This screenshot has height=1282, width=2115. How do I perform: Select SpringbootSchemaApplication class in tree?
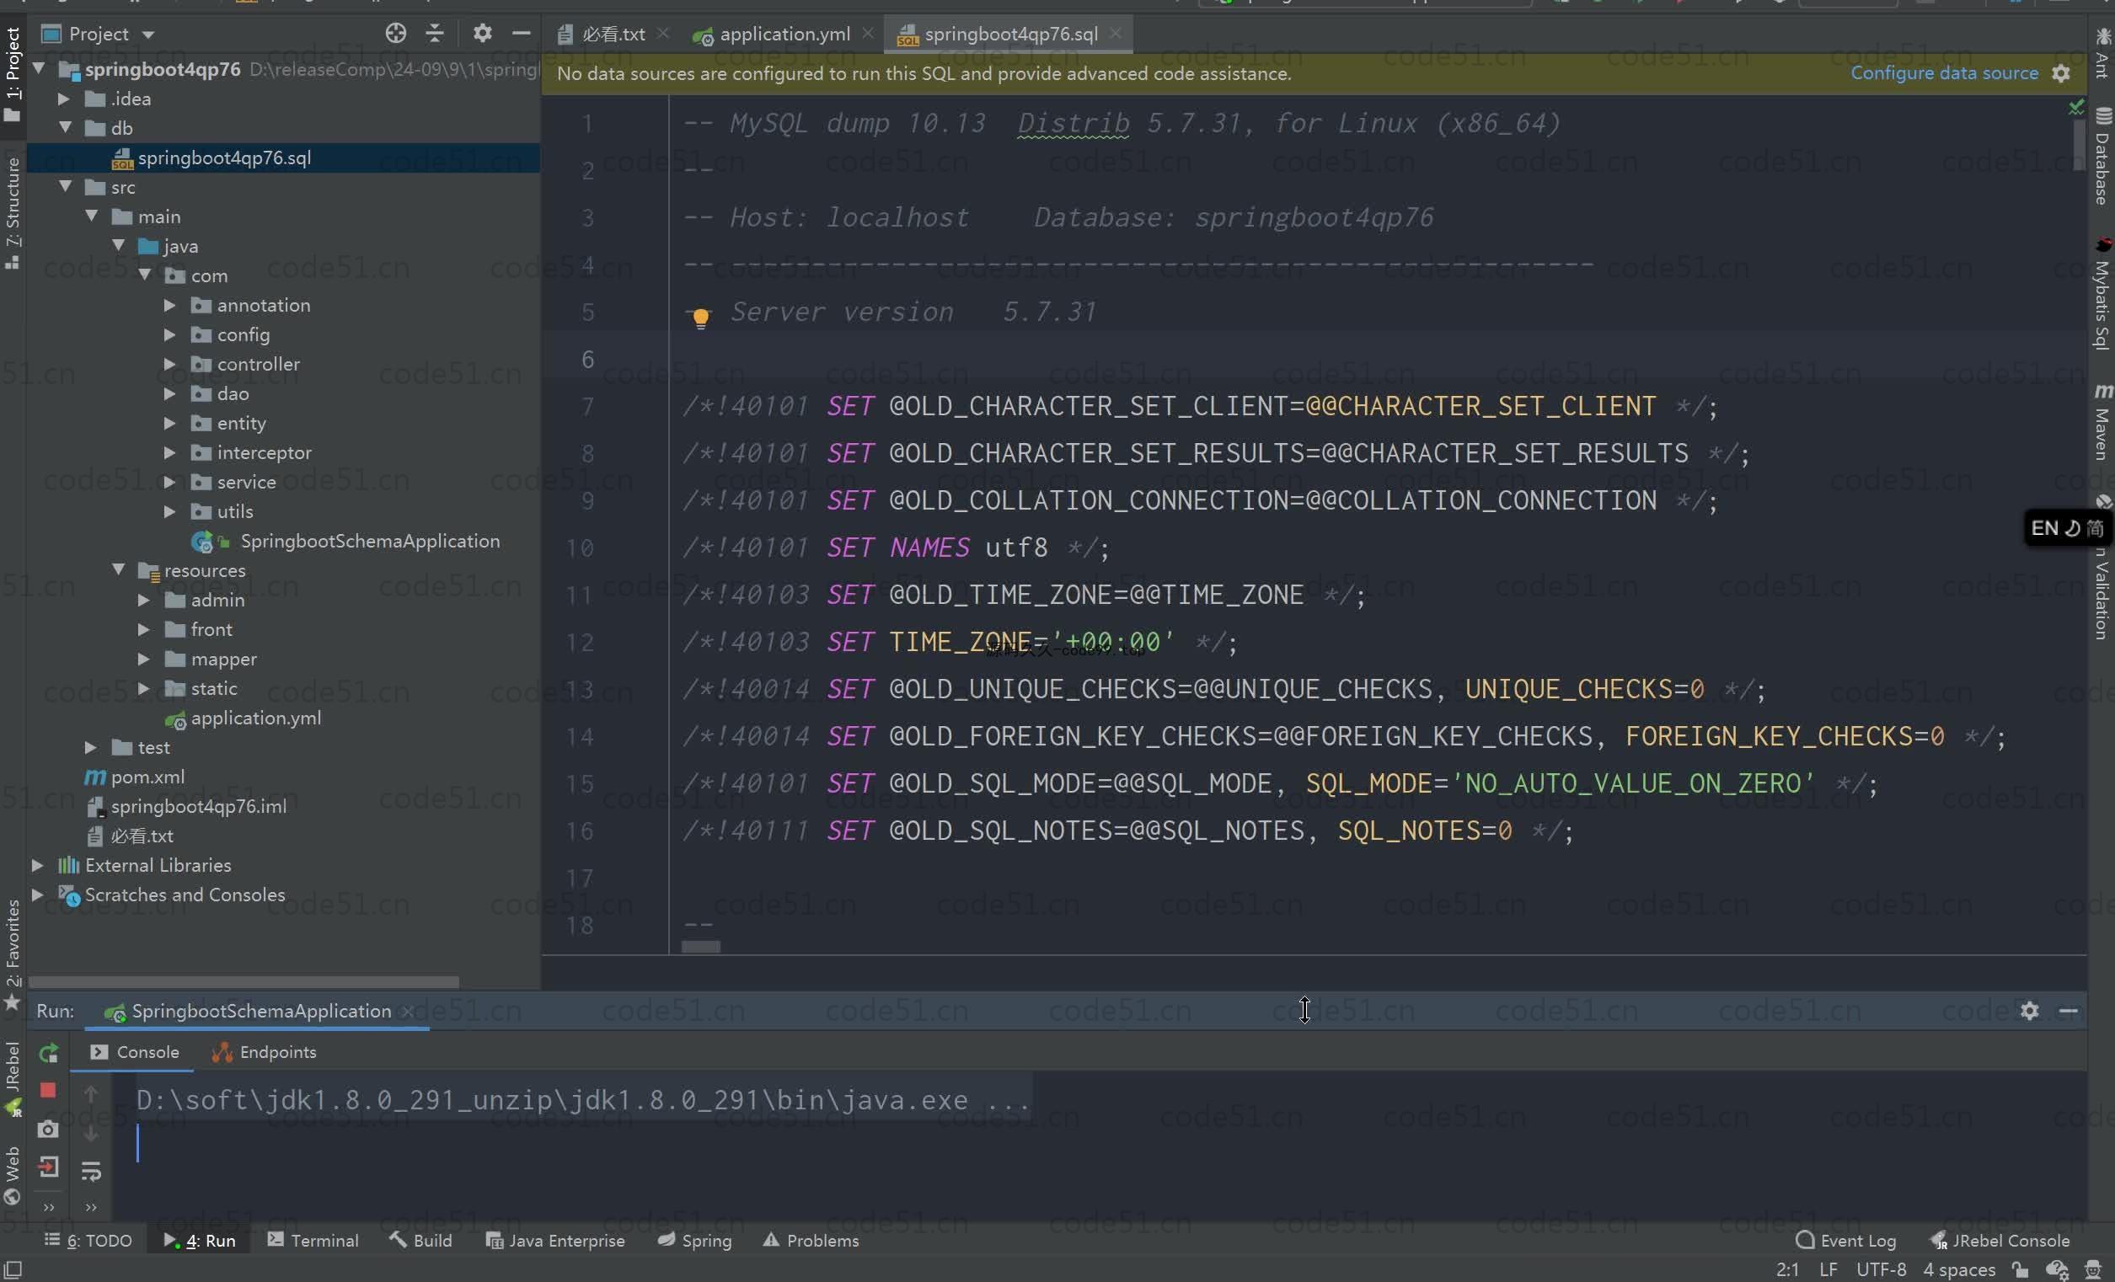click(x=370, y=541)
